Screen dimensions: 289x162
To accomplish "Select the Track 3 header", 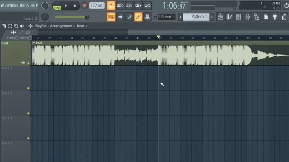I will tap(15, 103).
